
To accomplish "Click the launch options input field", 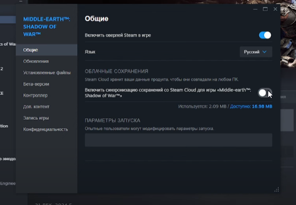I will click(179, 140).
